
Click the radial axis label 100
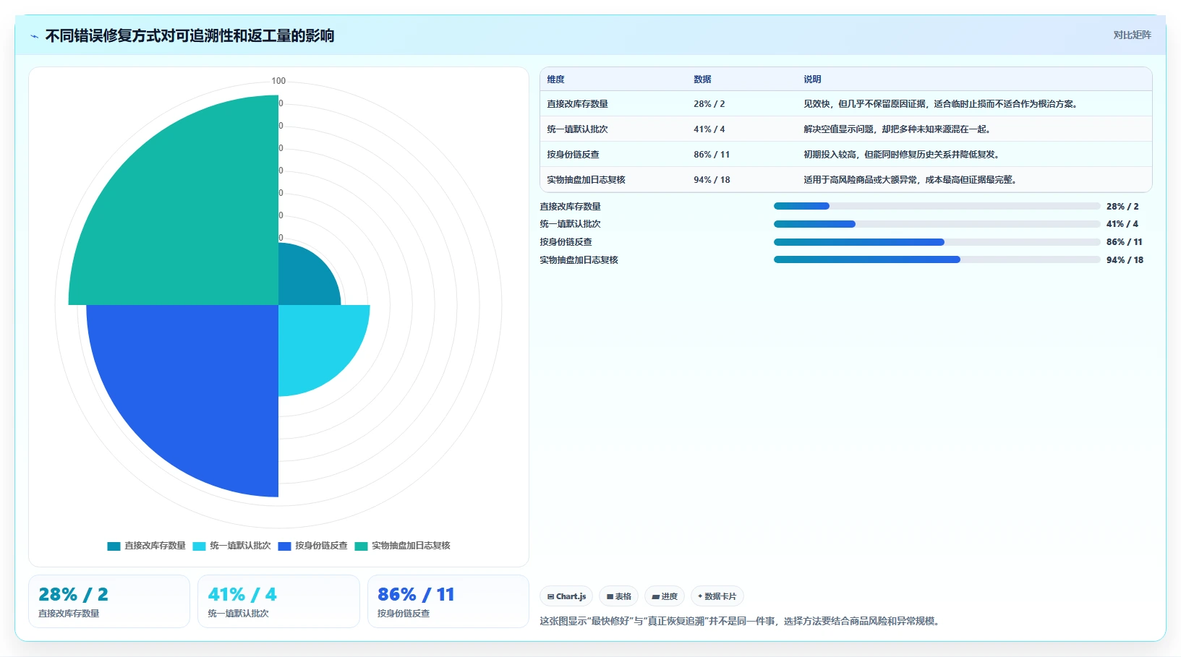[278, 81]
